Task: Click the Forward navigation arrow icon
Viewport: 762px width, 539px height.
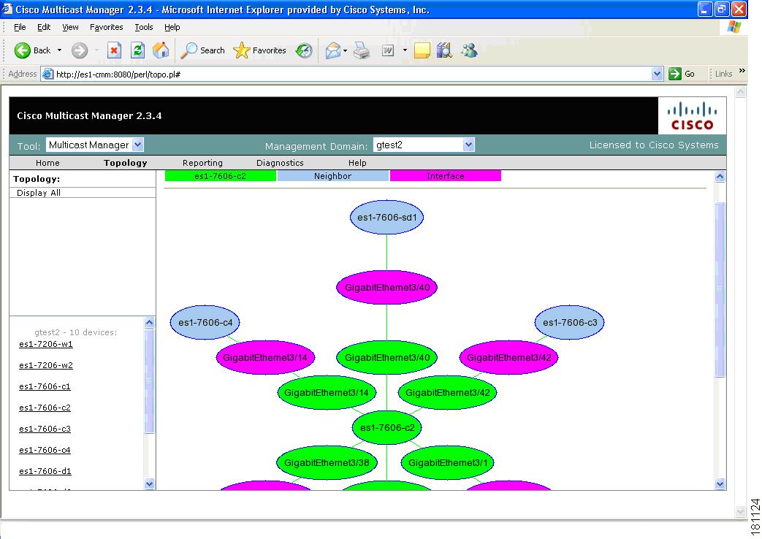Action: click(80, 50)
